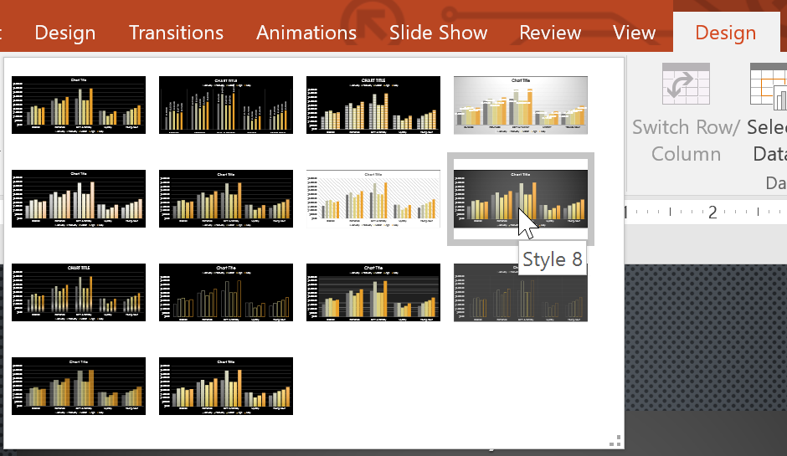Select the white hatched background chart style
Viewport: 787px width, 456px height.
(373, 198)
